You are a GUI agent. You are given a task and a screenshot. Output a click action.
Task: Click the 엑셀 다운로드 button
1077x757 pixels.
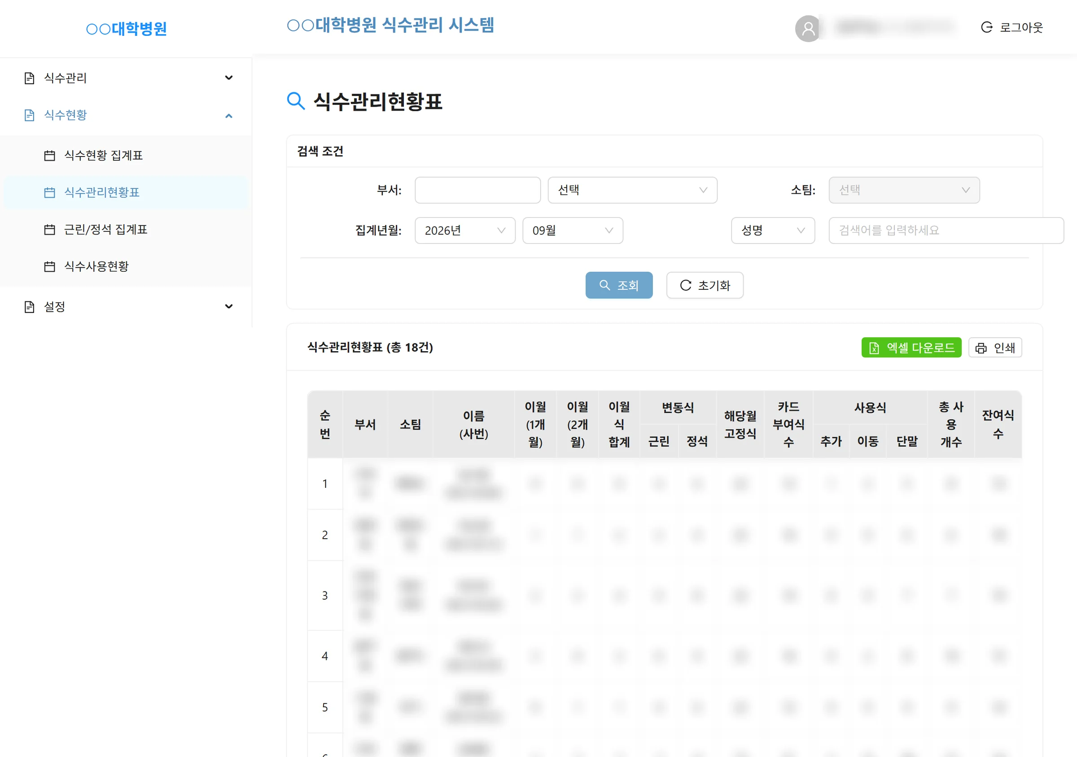pyautogui.click(x=911, y=347)
